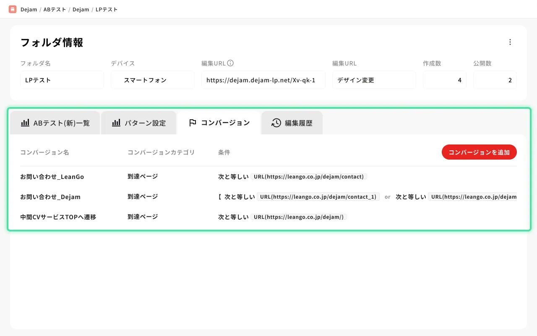
Task: Click the first Dejam breadcrumb link
Action: coord(29,9)
